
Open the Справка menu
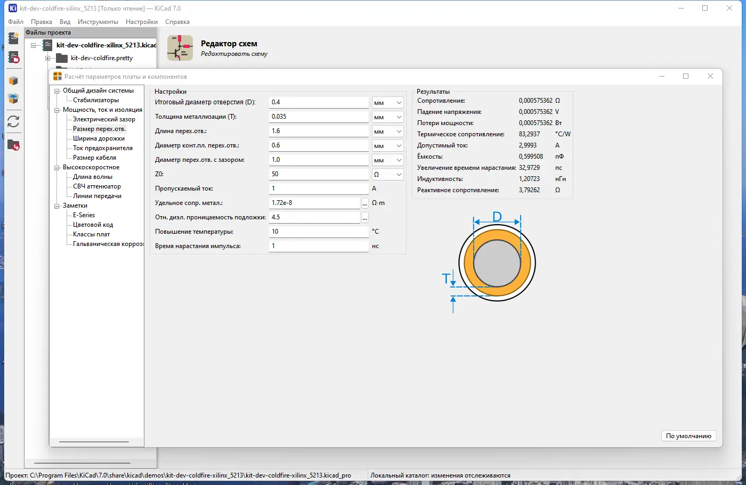177,22
